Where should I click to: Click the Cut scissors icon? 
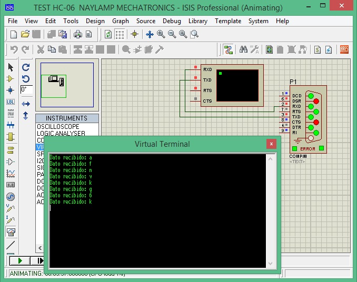pos(41,49)
